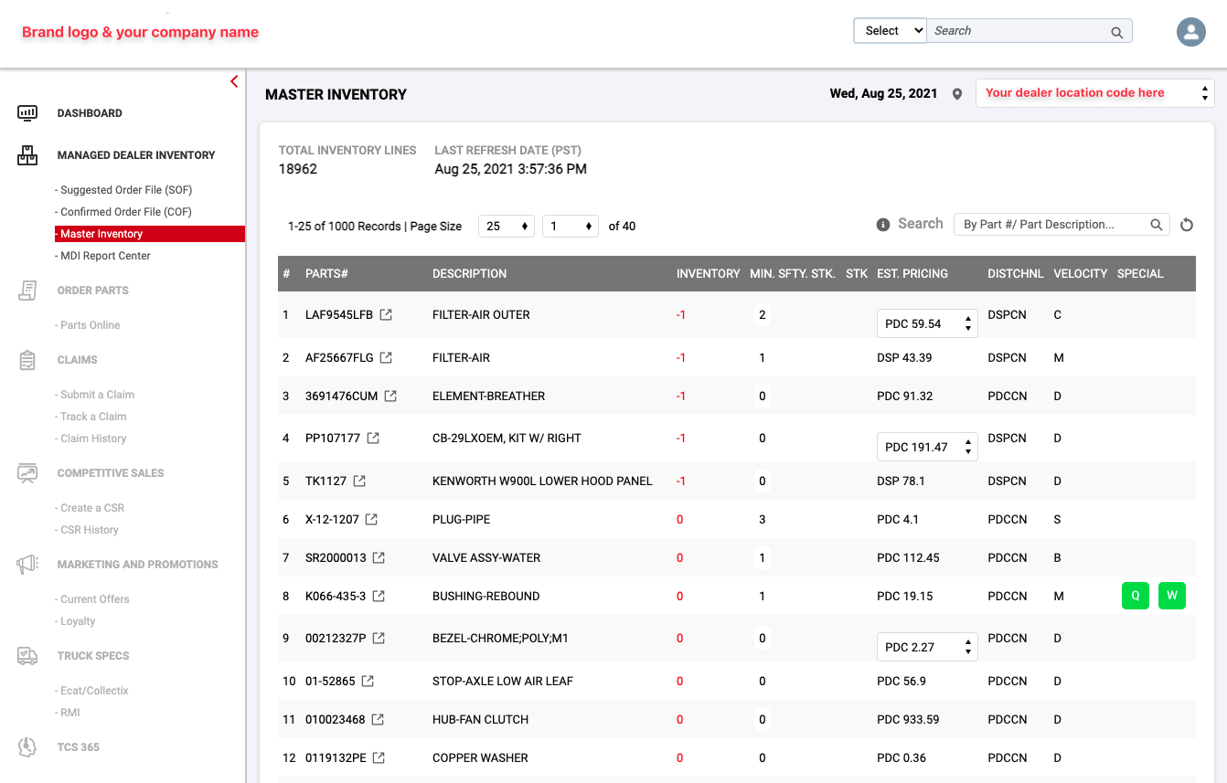The width and height of the screenshot is (1227, 783).
Task: Click the green Q badge for K066-435-3
Action: pos(1136,596)
